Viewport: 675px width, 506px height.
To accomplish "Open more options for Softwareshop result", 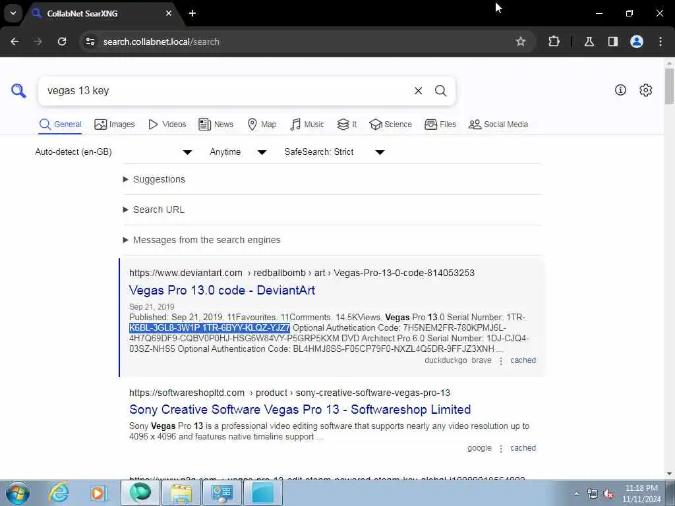I will tap(501, 449).
